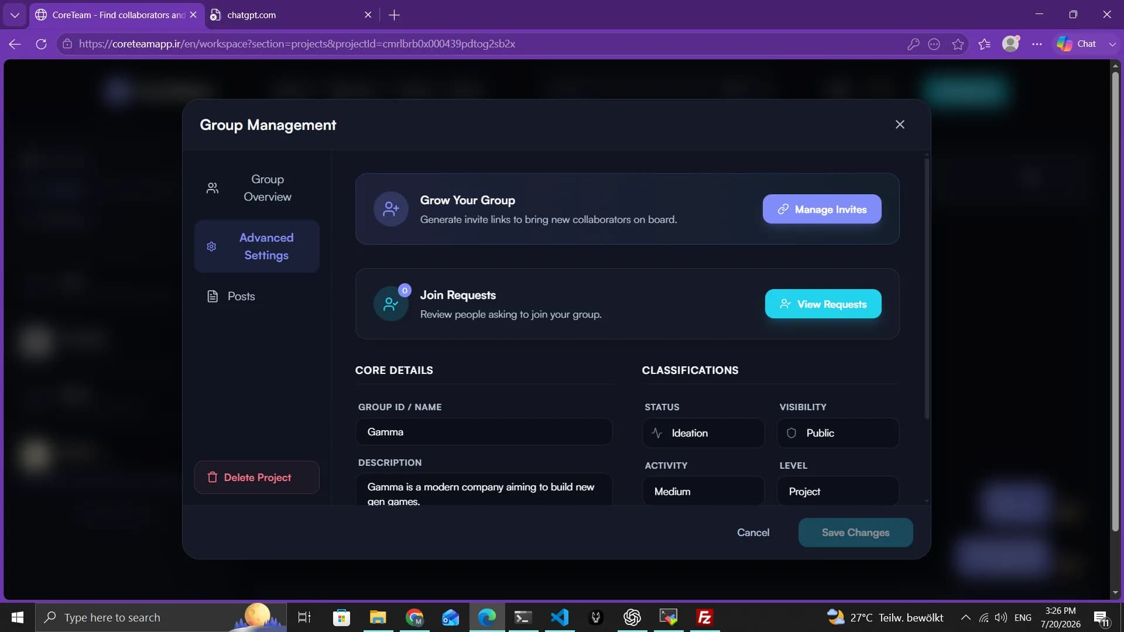The height and width of the screenshot is (632, 1124).
Task: Click the link icon in Manage Invites
Action: point(783,209)
